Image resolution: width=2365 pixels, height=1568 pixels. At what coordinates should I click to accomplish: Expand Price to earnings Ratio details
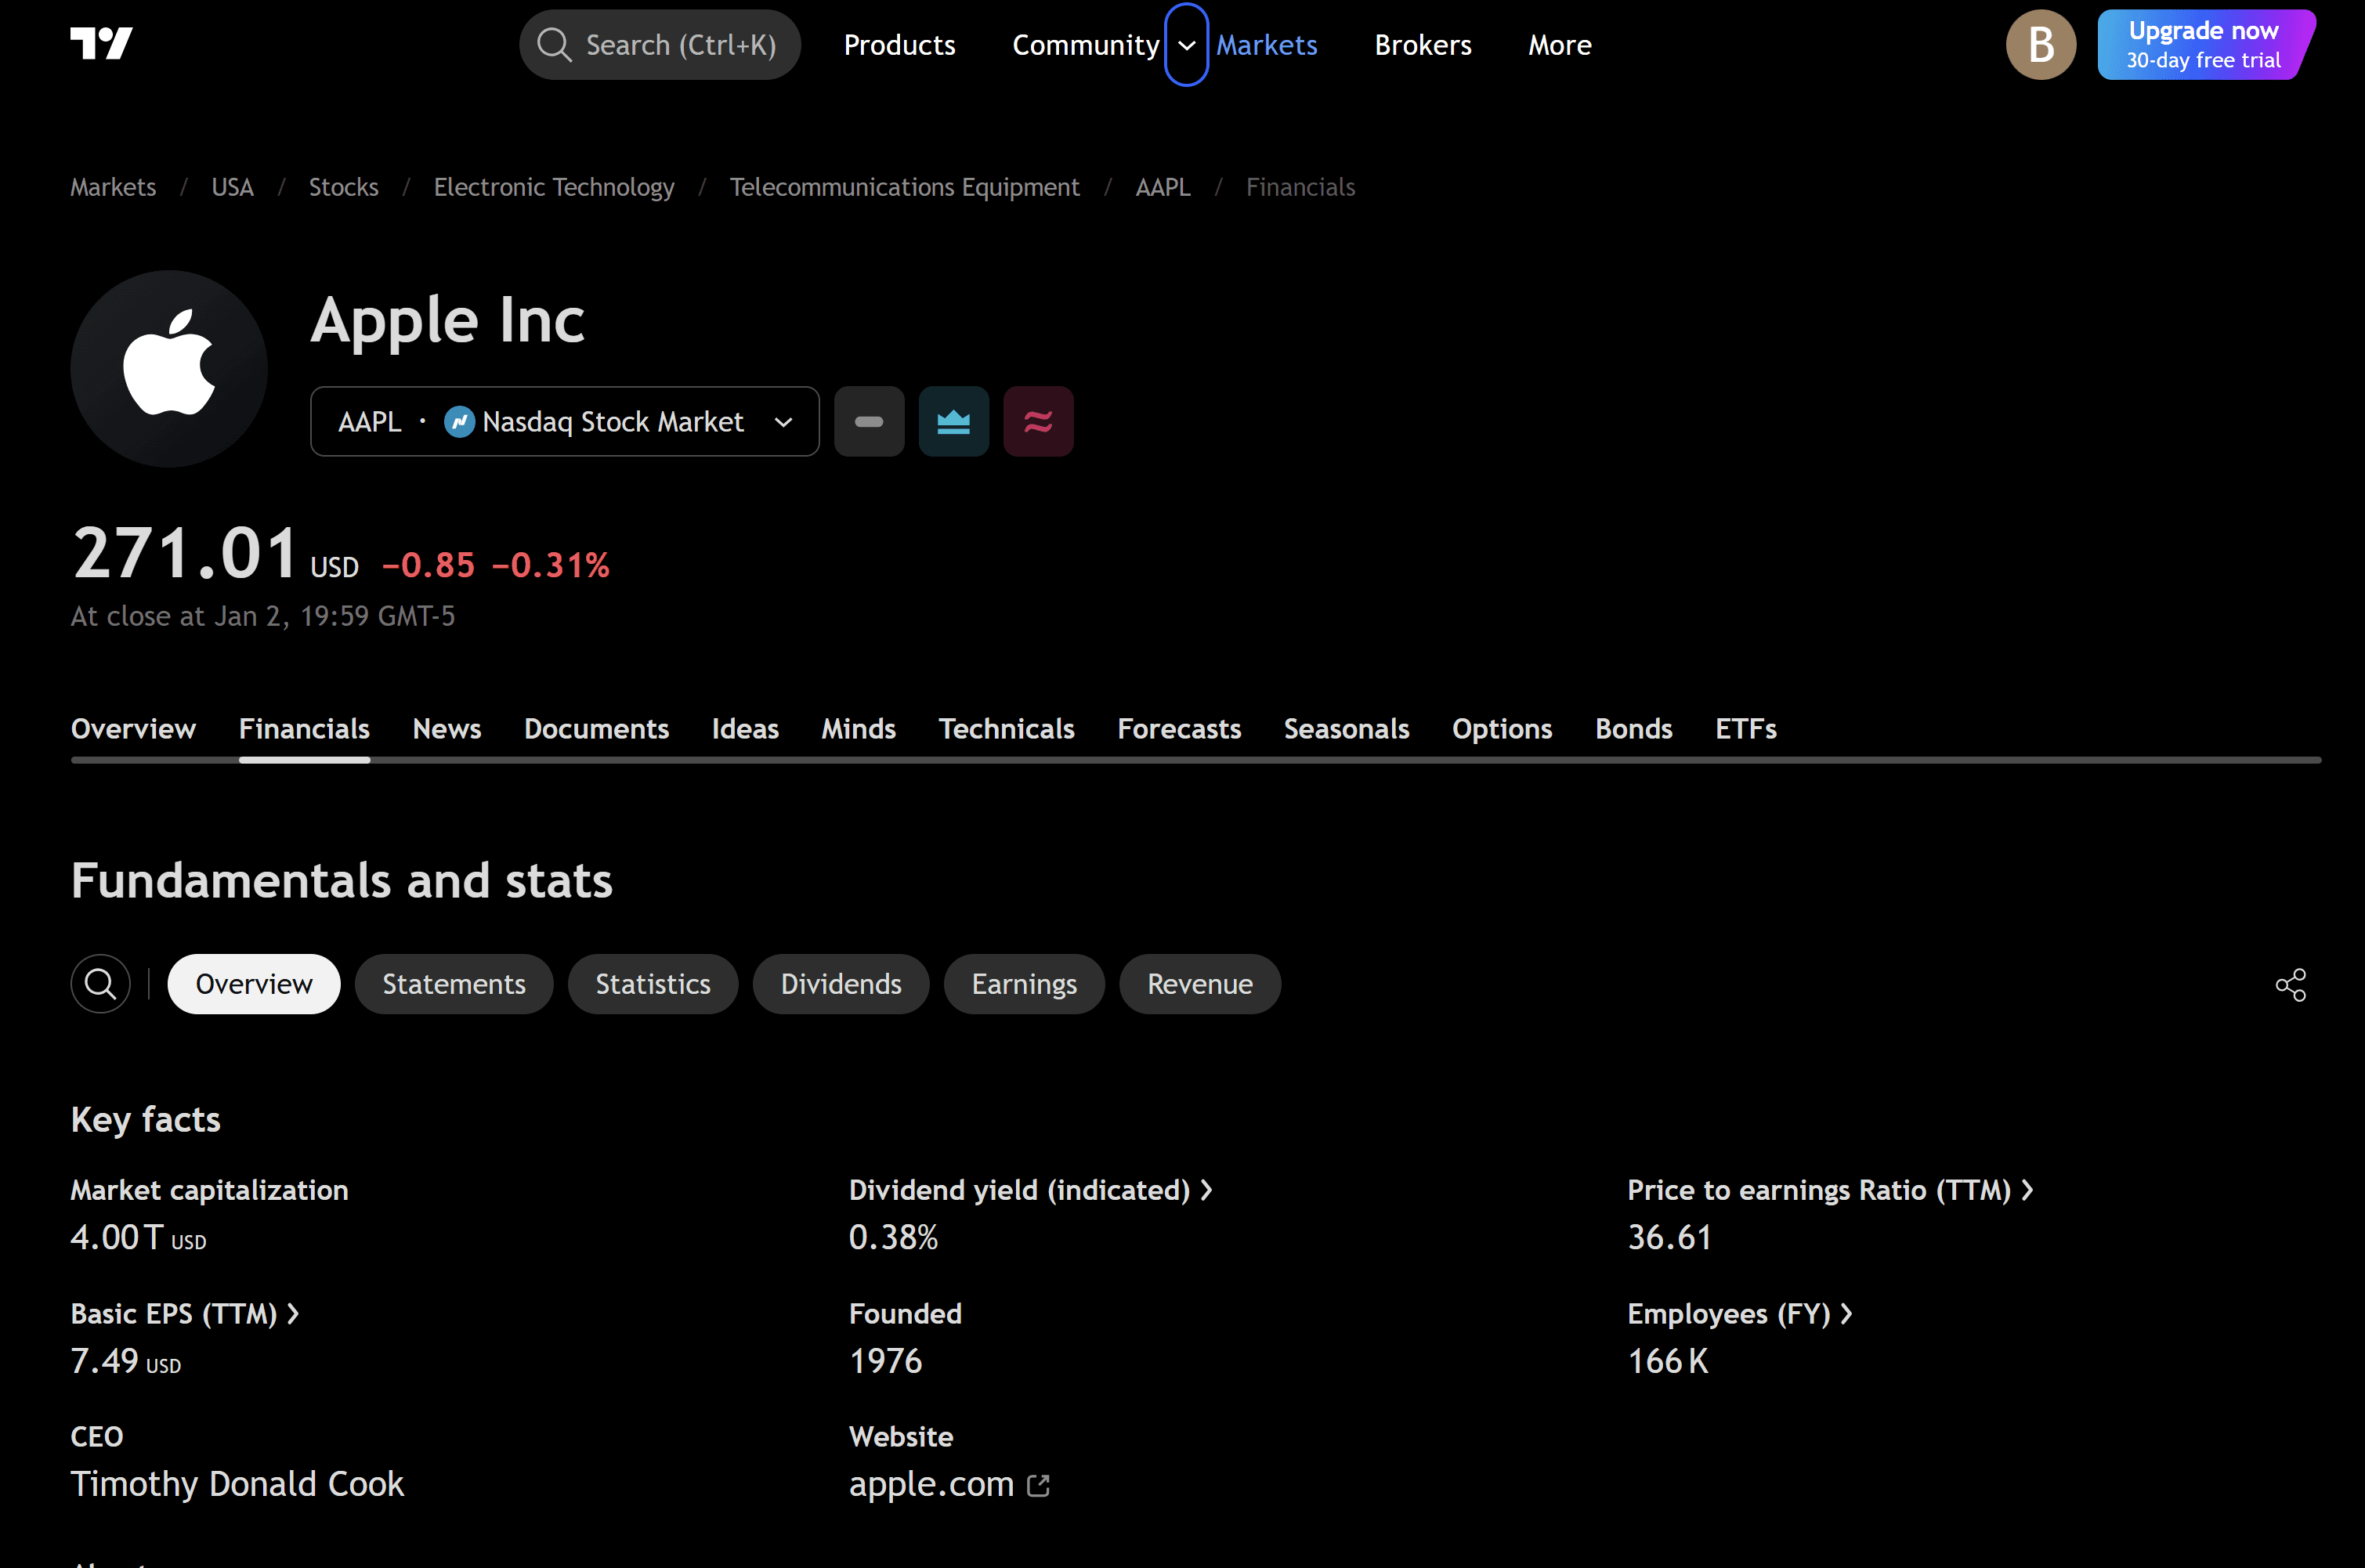pyautogui.click(x=1829, y=1190)
